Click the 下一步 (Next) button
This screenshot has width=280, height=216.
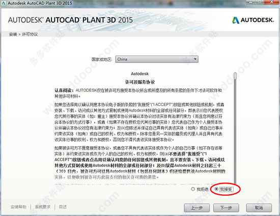pos(226,208)
